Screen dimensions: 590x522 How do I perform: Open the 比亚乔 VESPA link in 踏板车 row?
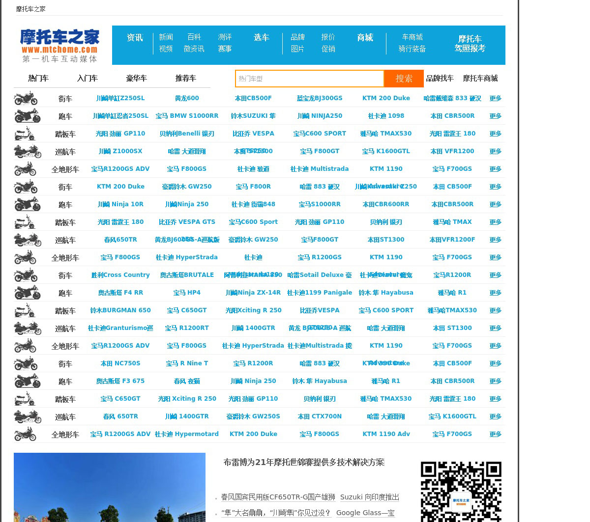coord(253,134)
